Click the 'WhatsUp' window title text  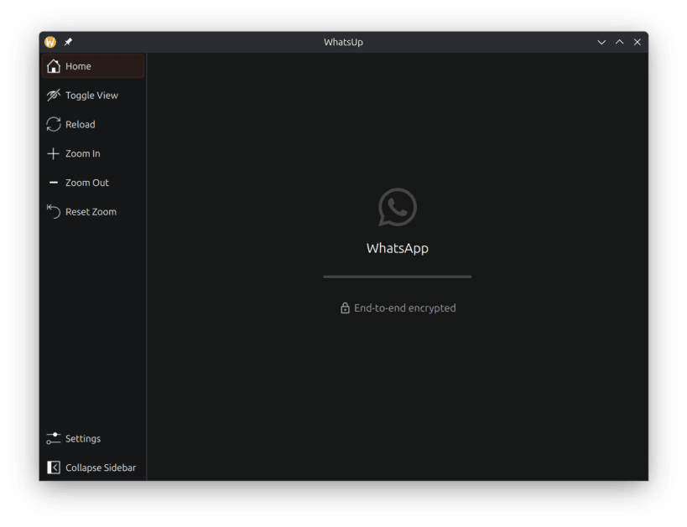[344, 42]
